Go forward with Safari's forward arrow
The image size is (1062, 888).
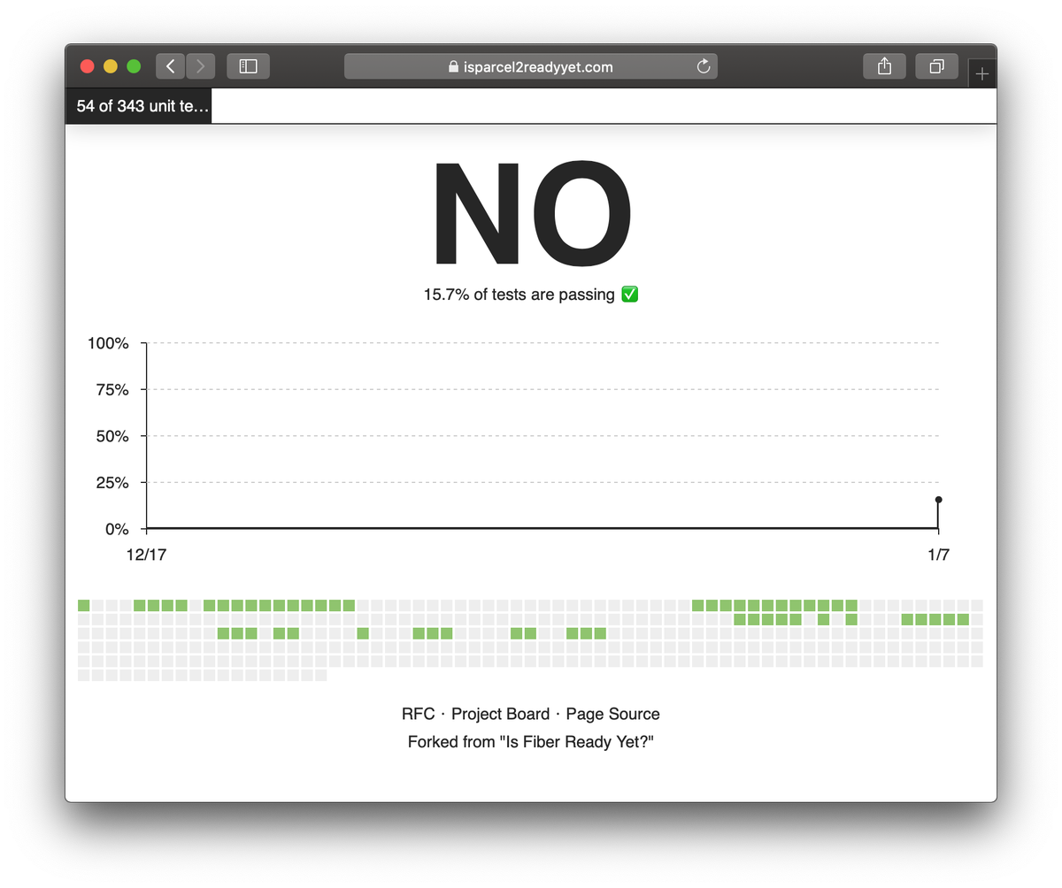click(201, 66)
